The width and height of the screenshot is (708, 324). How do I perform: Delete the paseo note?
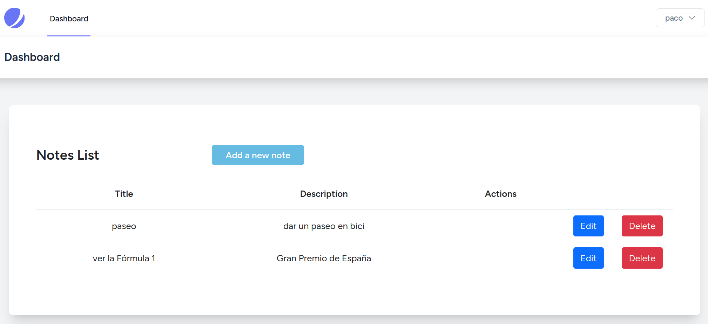pyautogui.click(x=642, y=226)
